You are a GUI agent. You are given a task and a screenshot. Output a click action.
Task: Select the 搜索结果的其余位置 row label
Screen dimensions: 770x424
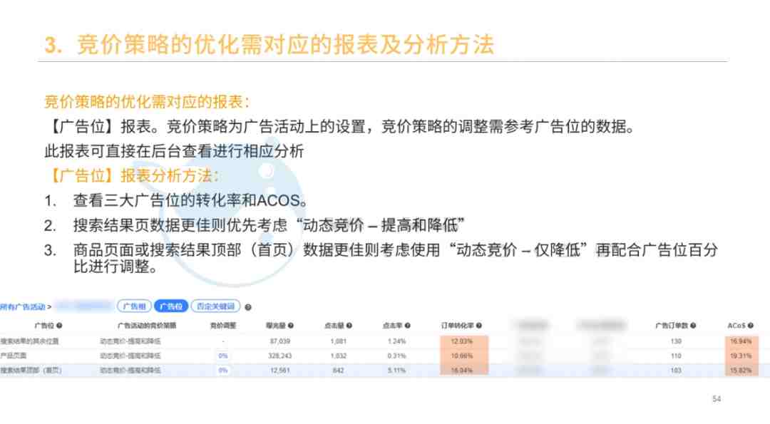[29, 341]
